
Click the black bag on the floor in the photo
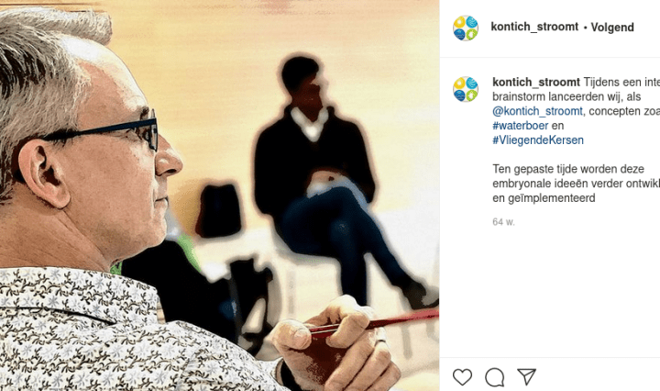point(218,211)
